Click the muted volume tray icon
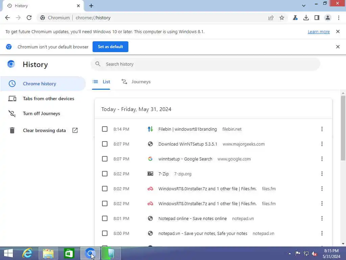Viewport: 346px width, 260px height. point(314,254)
